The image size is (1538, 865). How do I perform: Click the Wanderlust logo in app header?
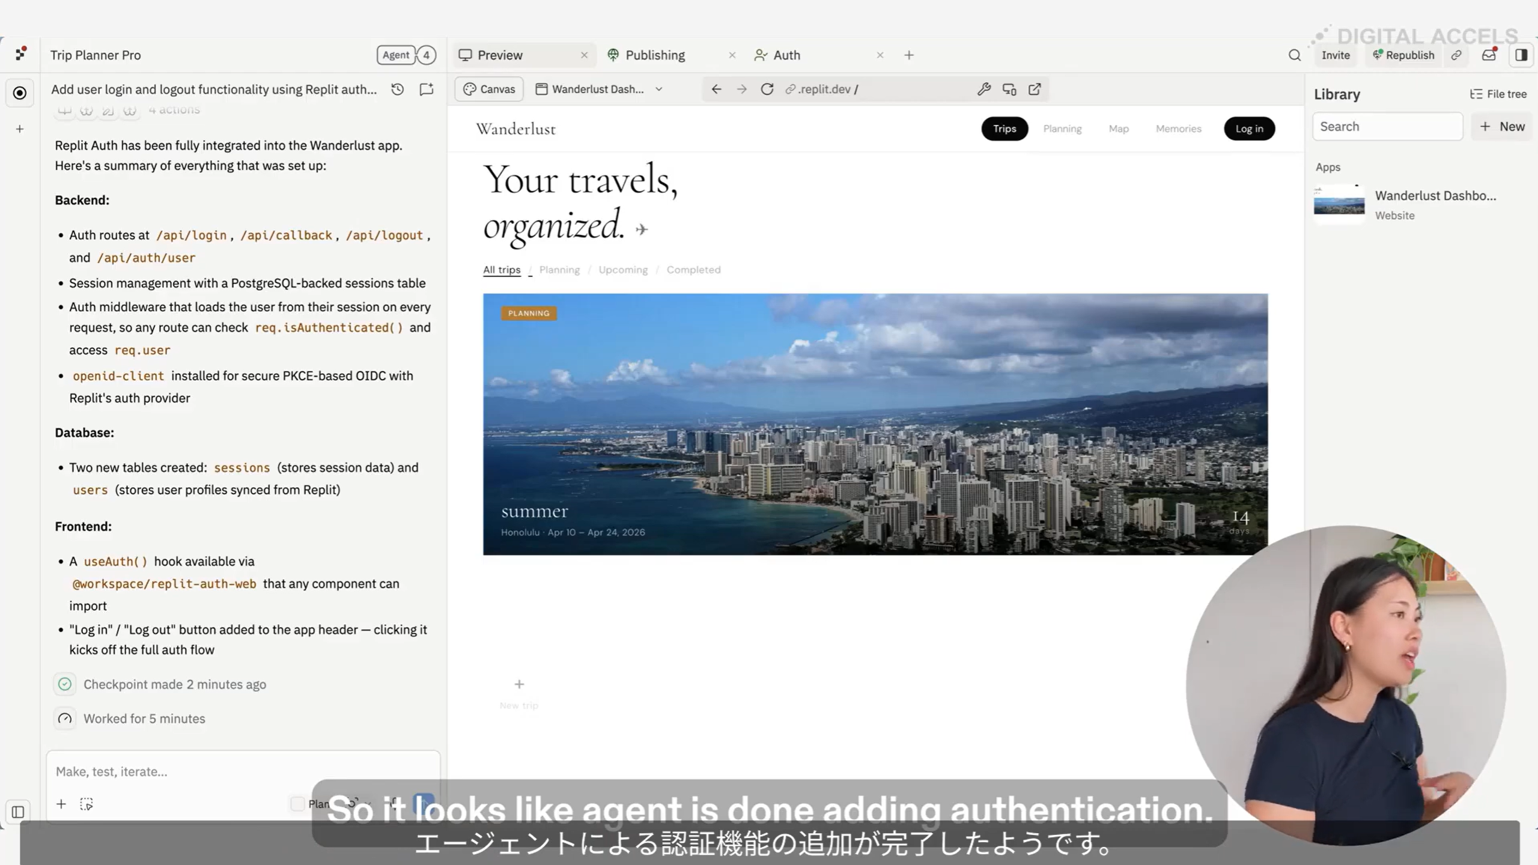pos(516,129)
